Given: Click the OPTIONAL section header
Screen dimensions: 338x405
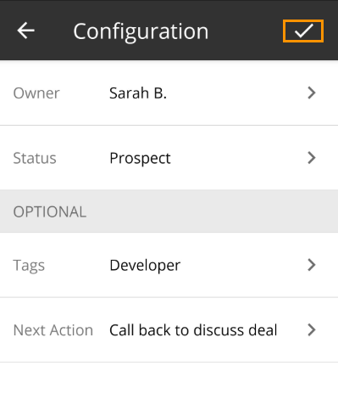Looking at the screenshot, I should click(x=50, y=211).
